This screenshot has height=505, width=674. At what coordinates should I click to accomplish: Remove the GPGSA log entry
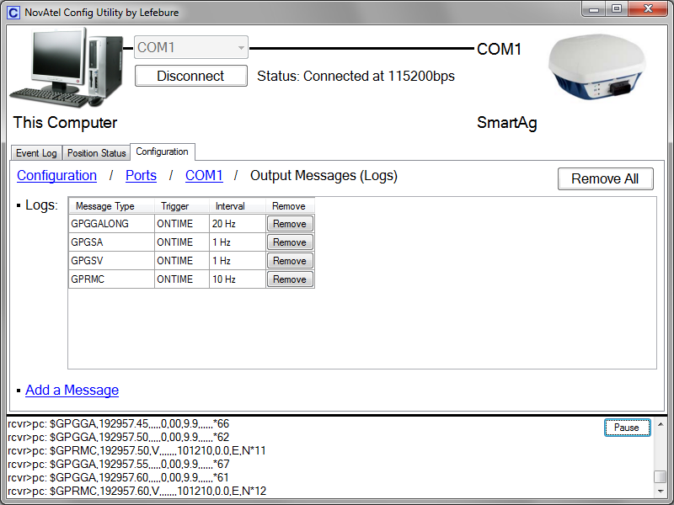pos(290,242)
